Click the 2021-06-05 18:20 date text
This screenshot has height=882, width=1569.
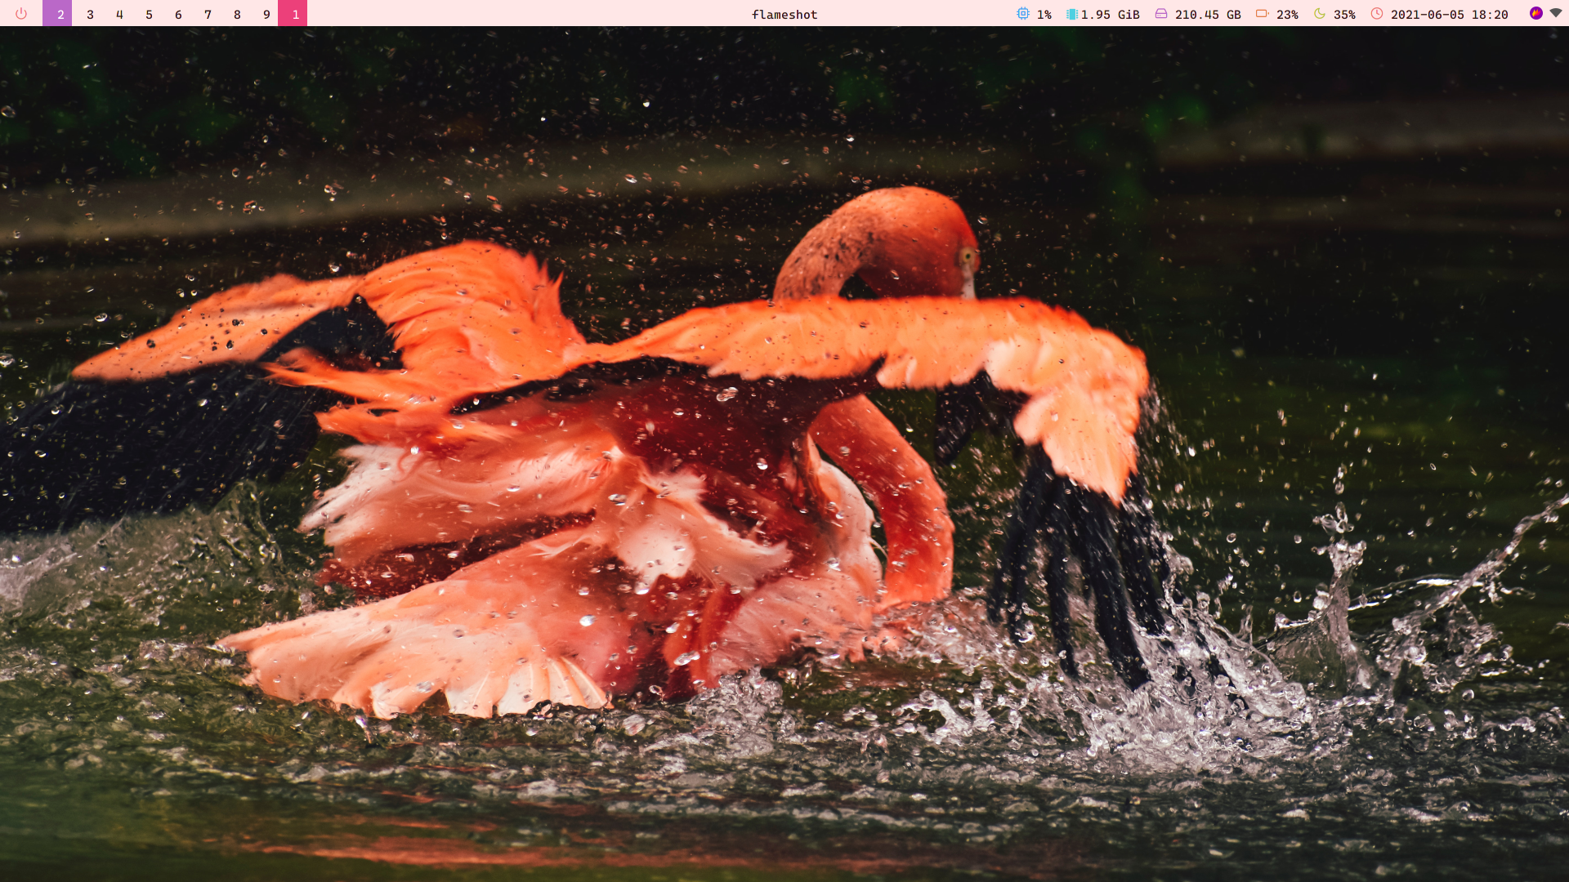(x=1449, y=14)
